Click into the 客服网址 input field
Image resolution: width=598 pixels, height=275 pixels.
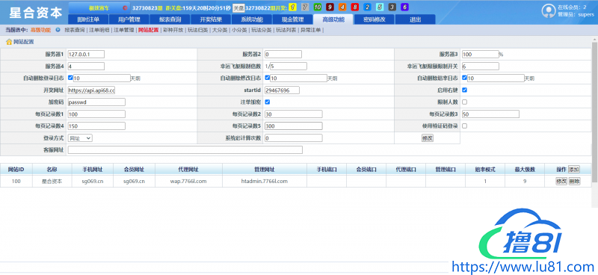point(185,150)
